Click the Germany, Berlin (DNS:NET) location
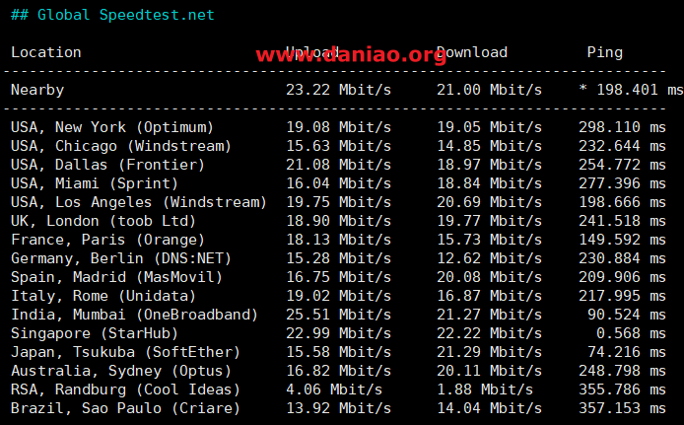This screenshot has height=425, width=684. click(121, 258)
